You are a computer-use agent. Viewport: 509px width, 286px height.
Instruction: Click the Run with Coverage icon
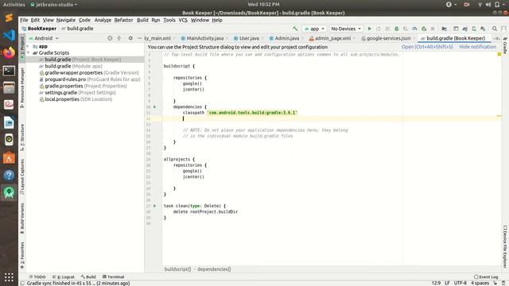[x=406, y=29]
